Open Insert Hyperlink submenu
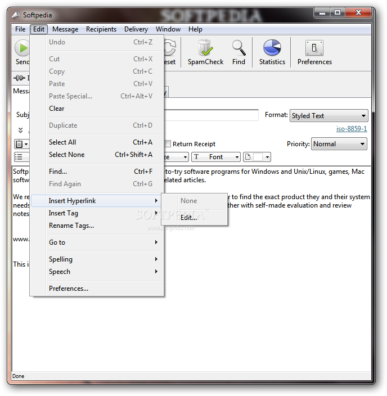 pos(97,201)
